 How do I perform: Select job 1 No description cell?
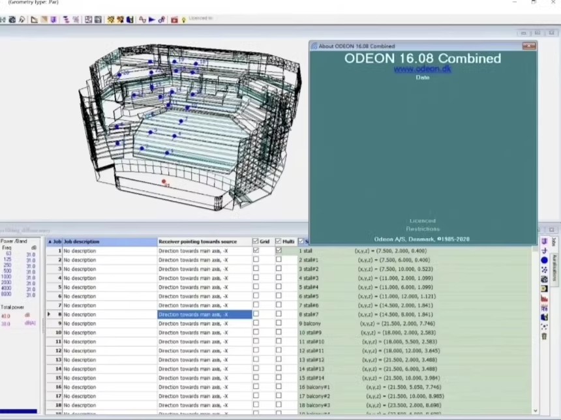pyautogui.click(x=110, y=251)
